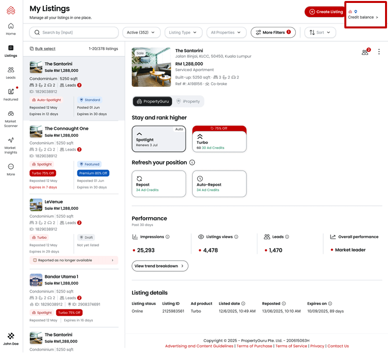Switch to the iProperty tab

coord(187,101)
